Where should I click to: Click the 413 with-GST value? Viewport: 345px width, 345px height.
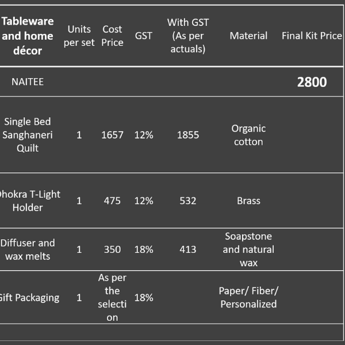[x=188, y=250]
